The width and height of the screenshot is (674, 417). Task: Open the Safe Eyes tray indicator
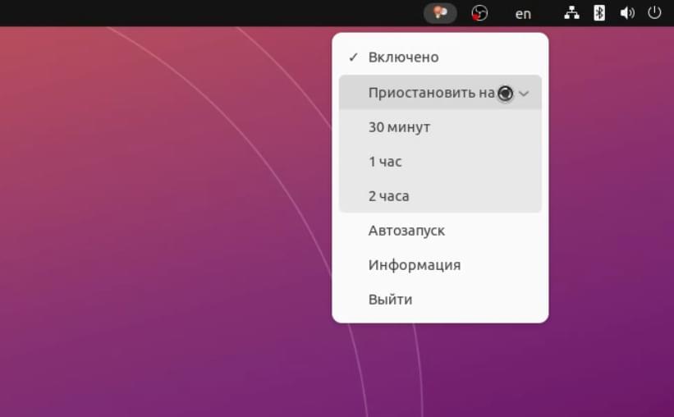pos(440,13)
